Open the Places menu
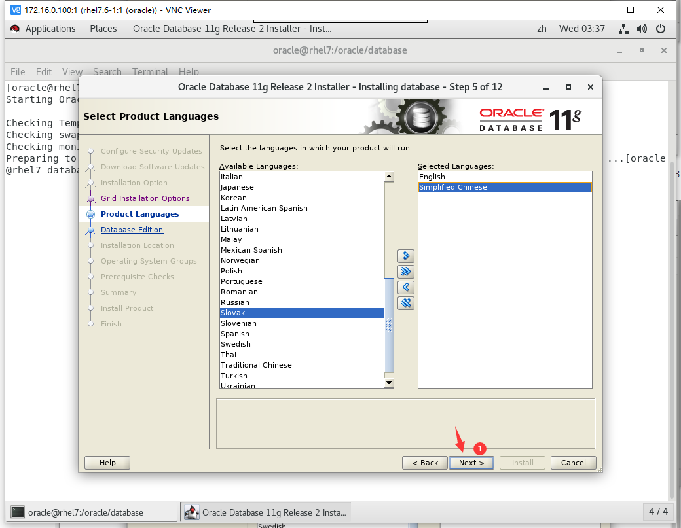The width and height of the screenshot is (681, 528). [x=103, y=29]
